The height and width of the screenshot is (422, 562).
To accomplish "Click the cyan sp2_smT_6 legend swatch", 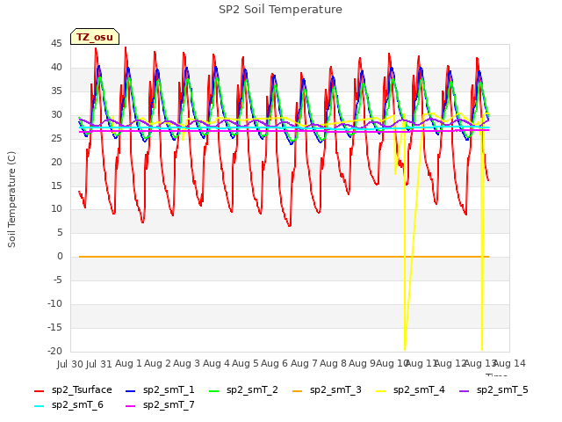I will tap(39, 406).
